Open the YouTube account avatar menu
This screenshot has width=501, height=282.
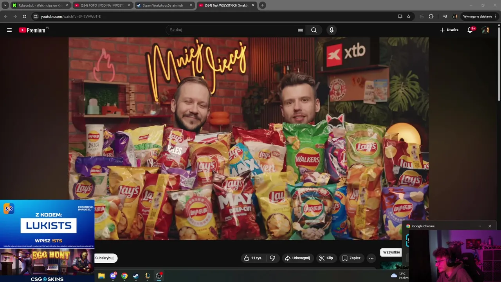485,30
